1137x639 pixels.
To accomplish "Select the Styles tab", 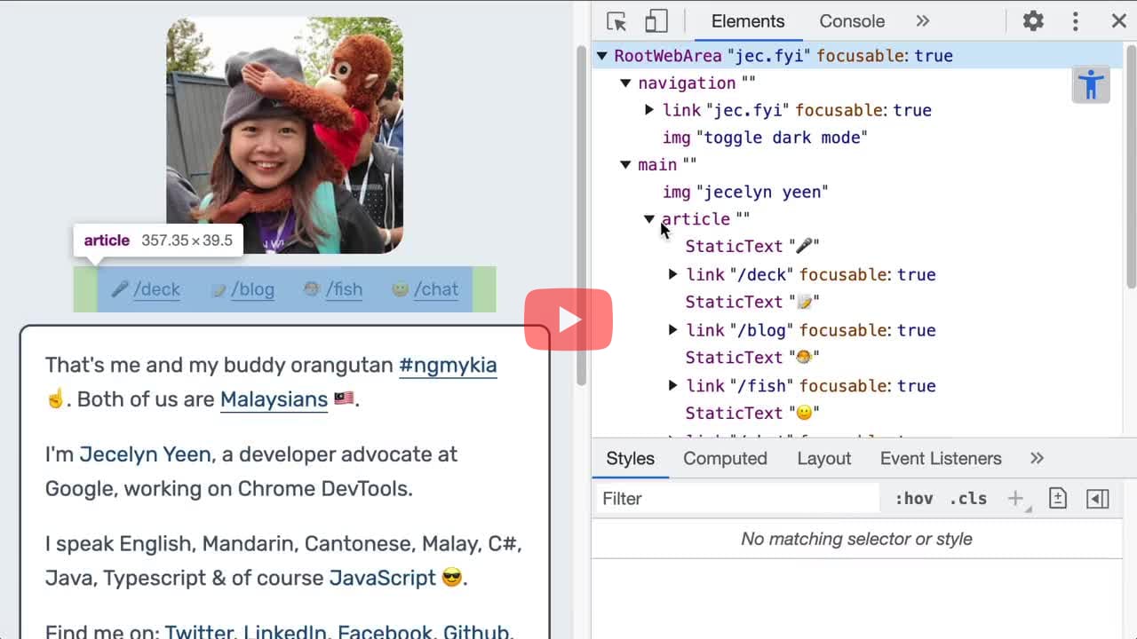I will coord(631,459).
